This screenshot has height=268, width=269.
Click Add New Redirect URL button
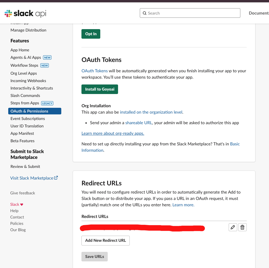click(x=106, y=241)
